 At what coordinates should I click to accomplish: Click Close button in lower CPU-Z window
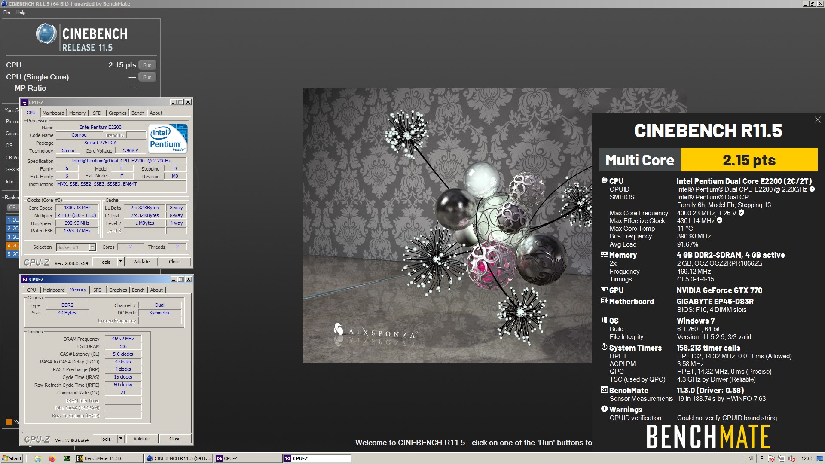click(175, 439)
